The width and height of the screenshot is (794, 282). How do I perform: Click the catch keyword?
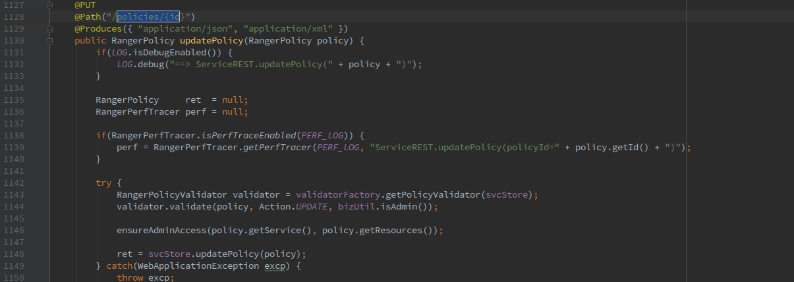coord(120,266)
